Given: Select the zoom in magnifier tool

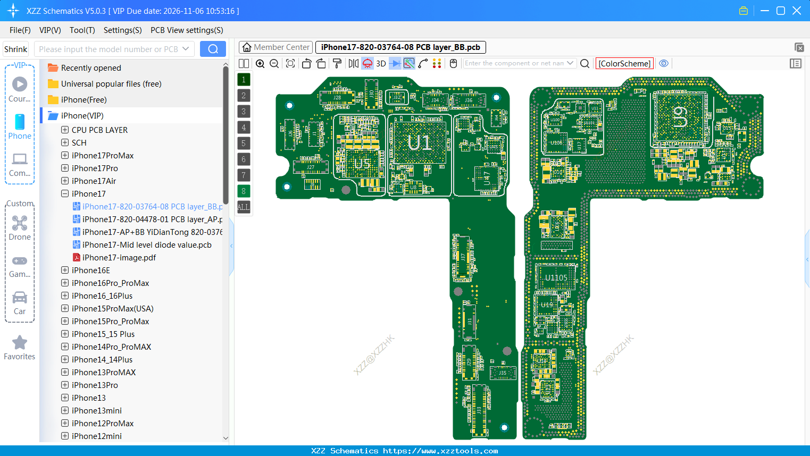Looking at the screenshot, I should pyautogui.click(x=260, y=63).
